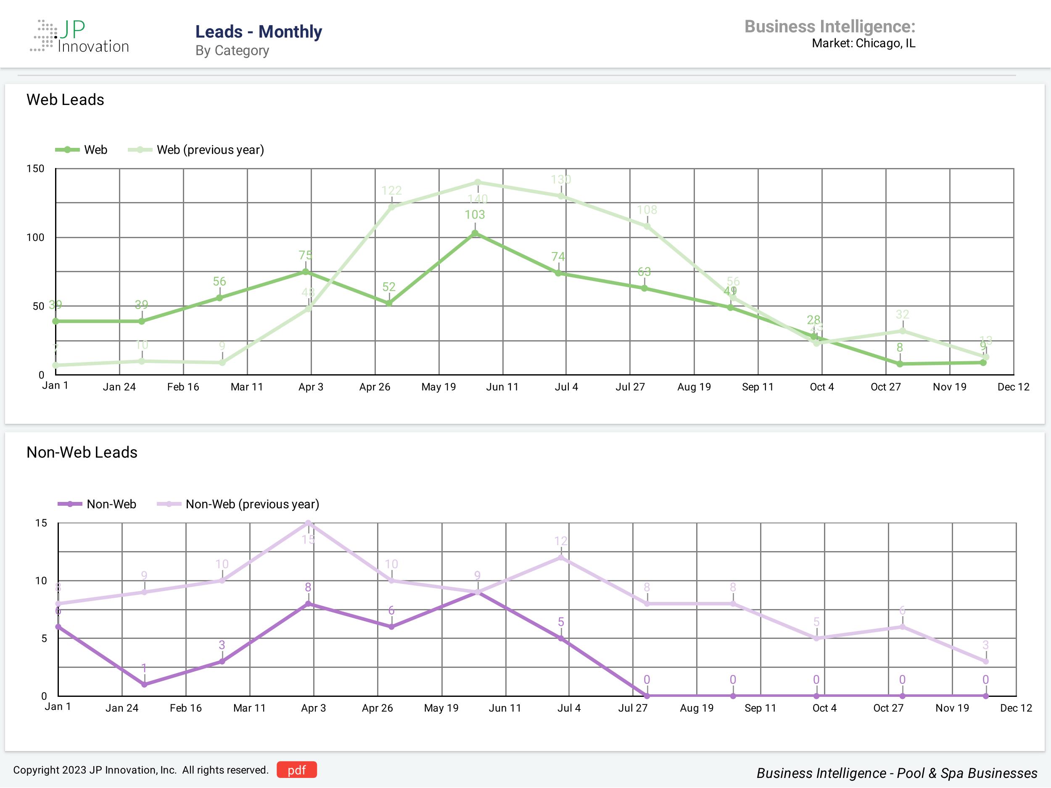Click the Web data point labeled 103

(x=475, y=233)
